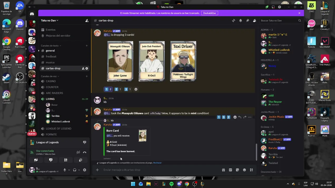
Task: Click reaction 1 on the card drop
Action: [x=108, y=89]
